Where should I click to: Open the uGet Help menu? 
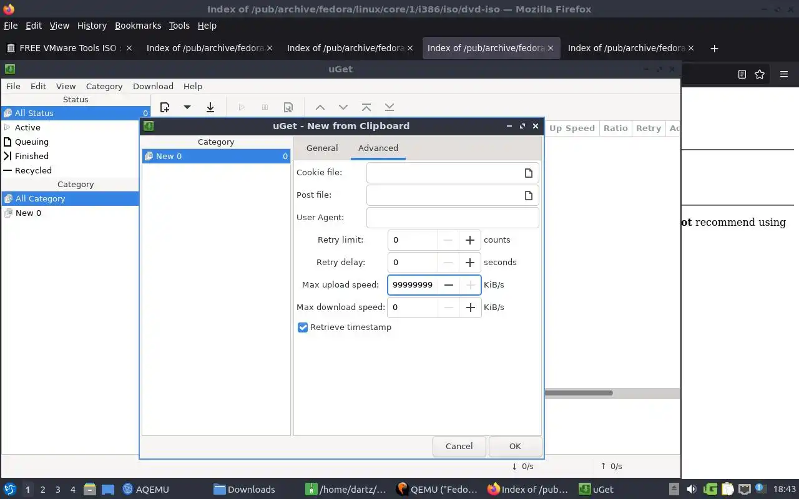193,86
